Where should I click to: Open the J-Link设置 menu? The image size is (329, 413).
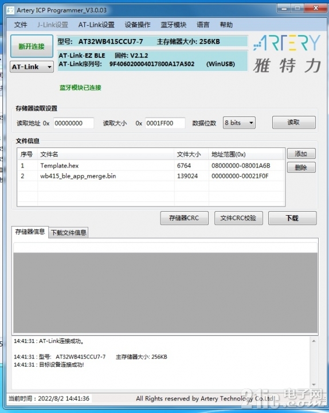click(53, 25)
